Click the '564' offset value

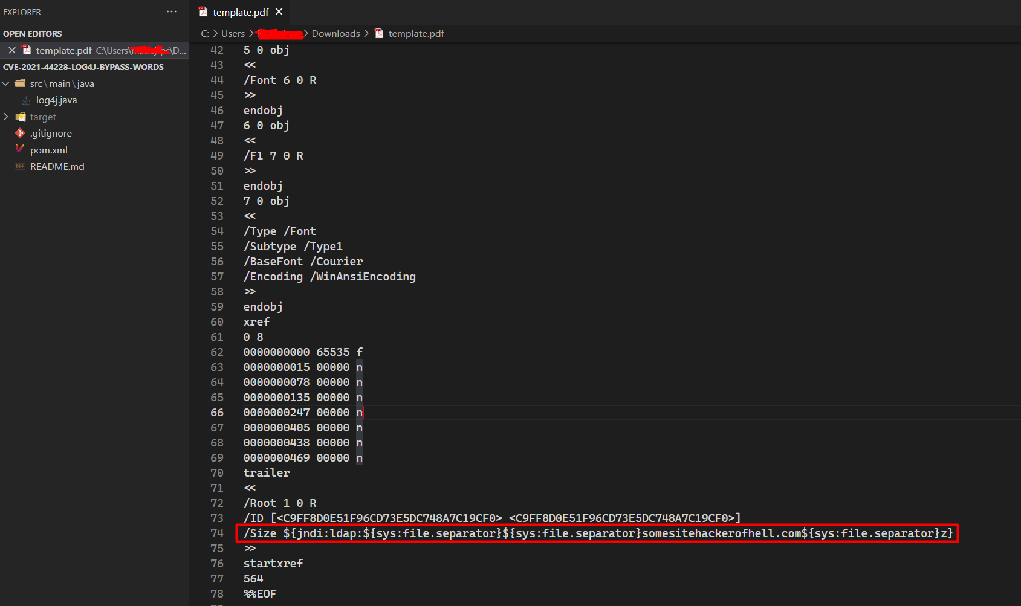pyautogui.click(x=253, y=579)
